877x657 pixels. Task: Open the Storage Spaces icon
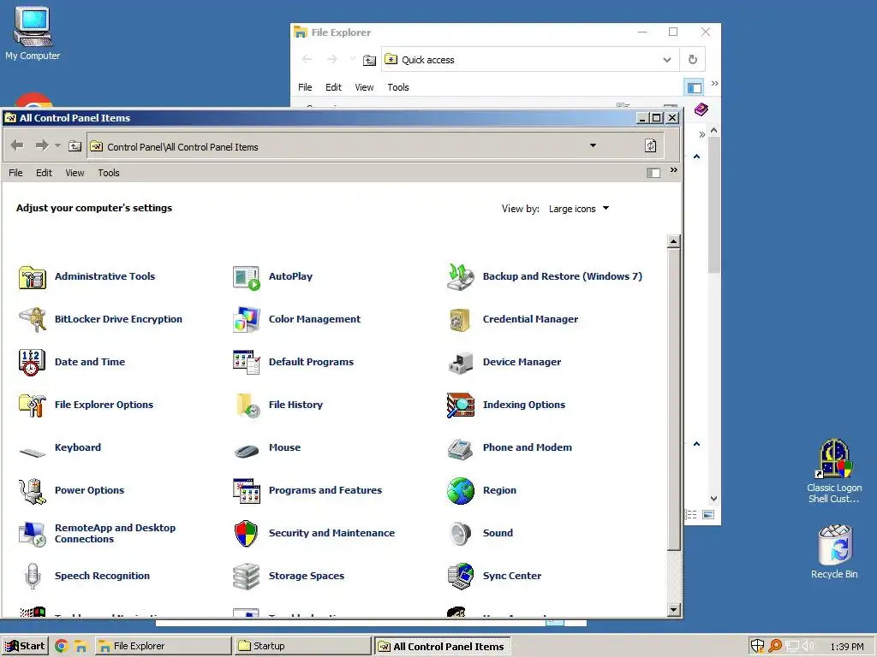pyautogui.click(x=246, y=577)
